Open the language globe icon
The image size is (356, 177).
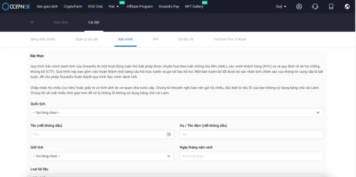(x=347, y=7)
